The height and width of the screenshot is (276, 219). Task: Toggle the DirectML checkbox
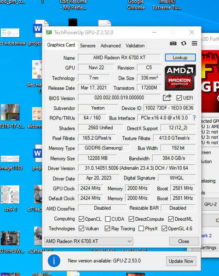click(171, 219)
